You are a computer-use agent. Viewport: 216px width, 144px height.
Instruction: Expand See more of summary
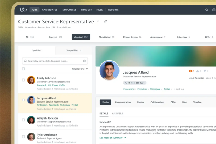(x=112, y=138)
